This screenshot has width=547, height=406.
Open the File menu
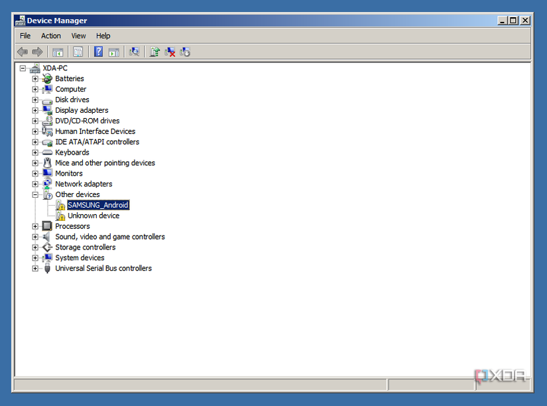point(25,36)
